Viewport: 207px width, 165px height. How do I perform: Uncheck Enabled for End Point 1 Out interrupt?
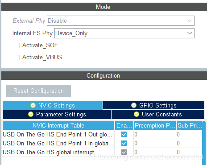pos(124,134)
